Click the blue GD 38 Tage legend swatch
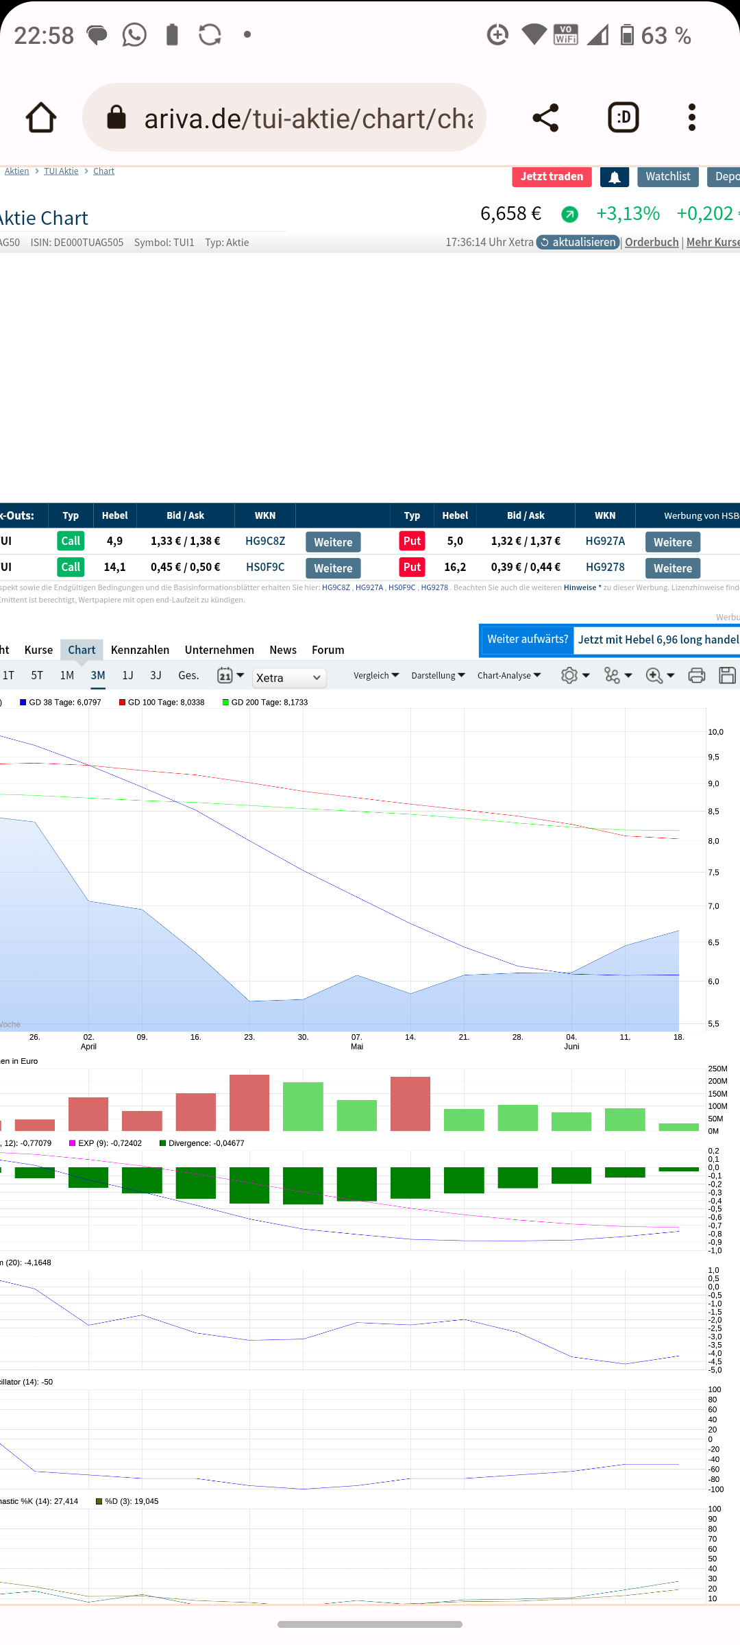This screenshot has height=1645, width=740. point(23,703)
